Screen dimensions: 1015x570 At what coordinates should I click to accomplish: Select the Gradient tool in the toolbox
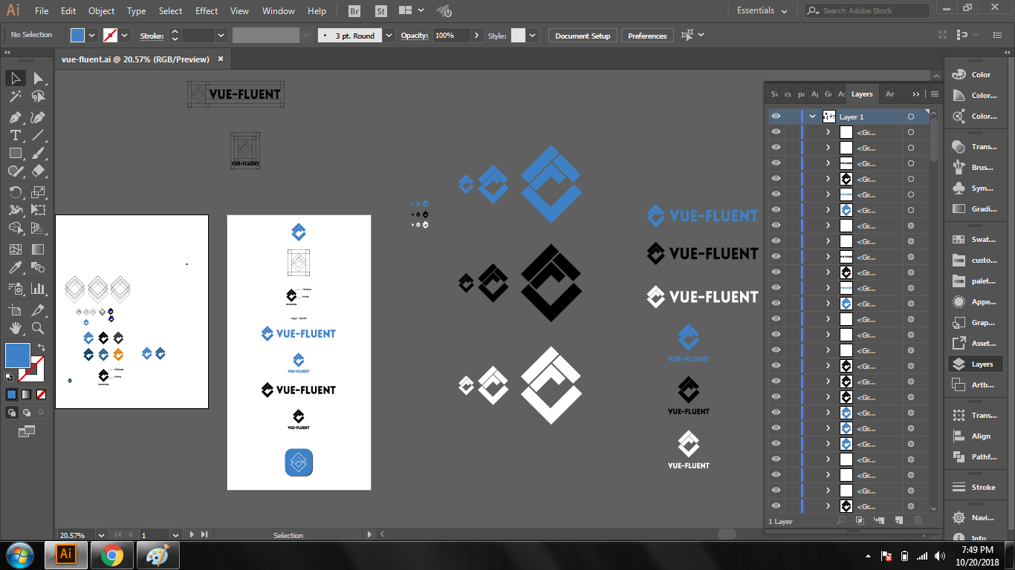[38, 249]
